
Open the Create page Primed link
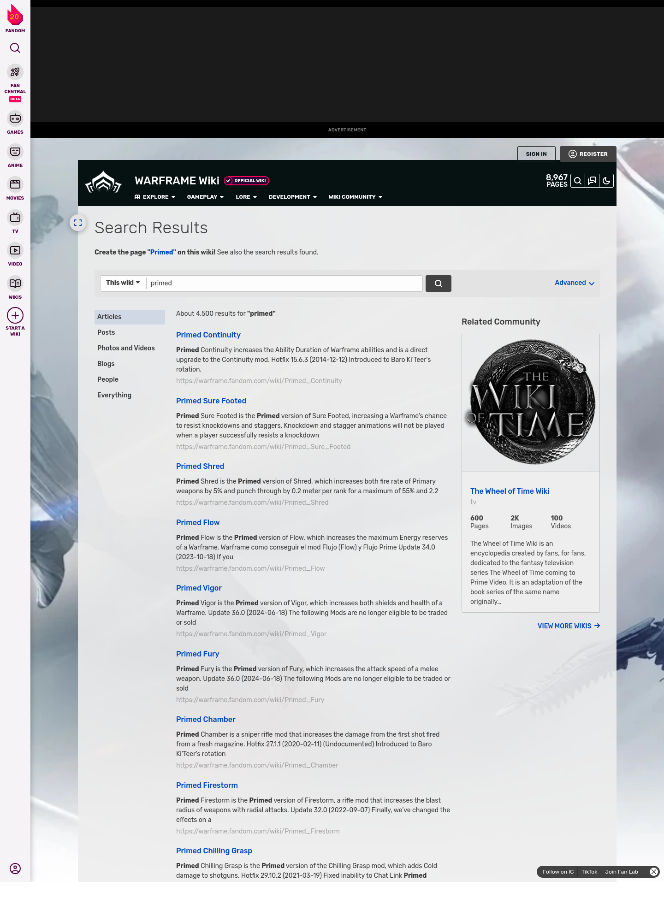tap(162, 252)
